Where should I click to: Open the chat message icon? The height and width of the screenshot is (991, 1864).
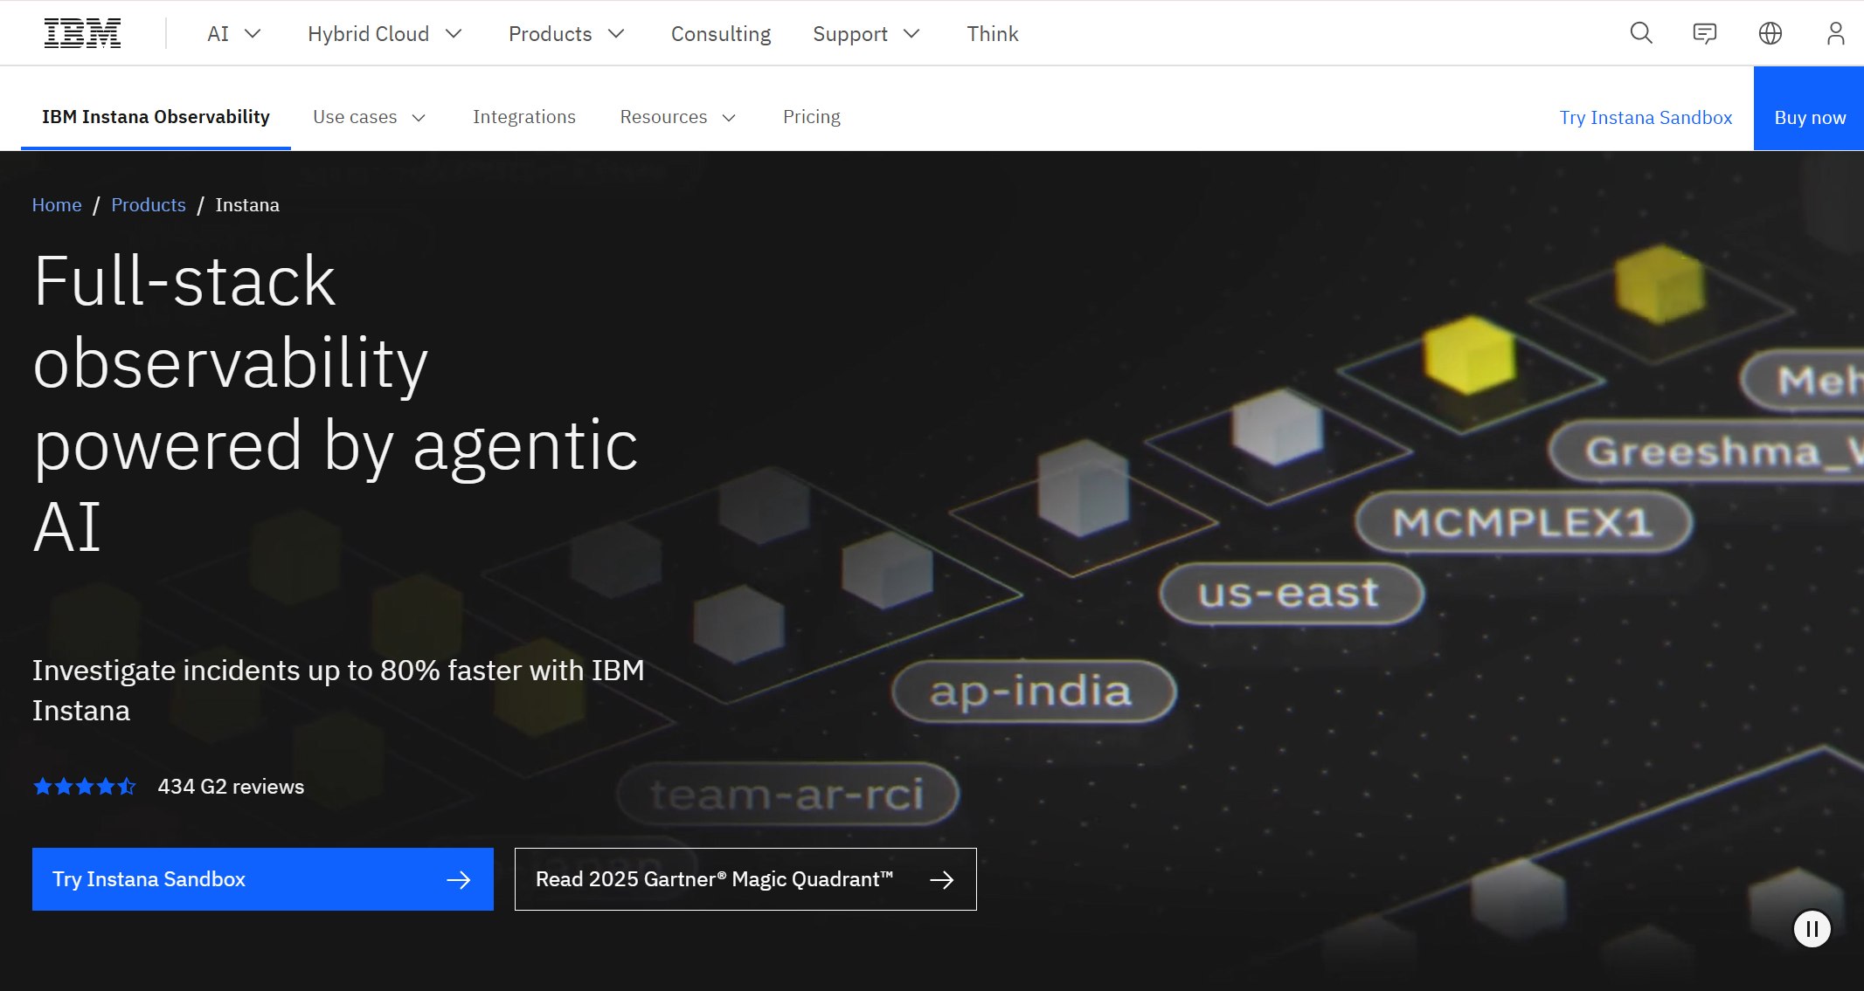click(x=1704, y=33)
